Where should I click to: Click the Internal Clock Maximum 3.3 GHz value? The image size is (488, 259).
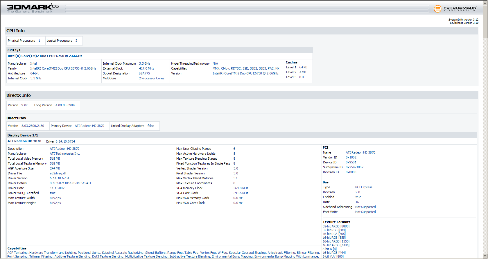[144, 63]
